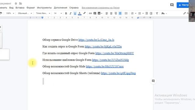Viewport: 195px width, 110px height.
Task: Move document using the folder icon
Action: (x=20, y=3)
